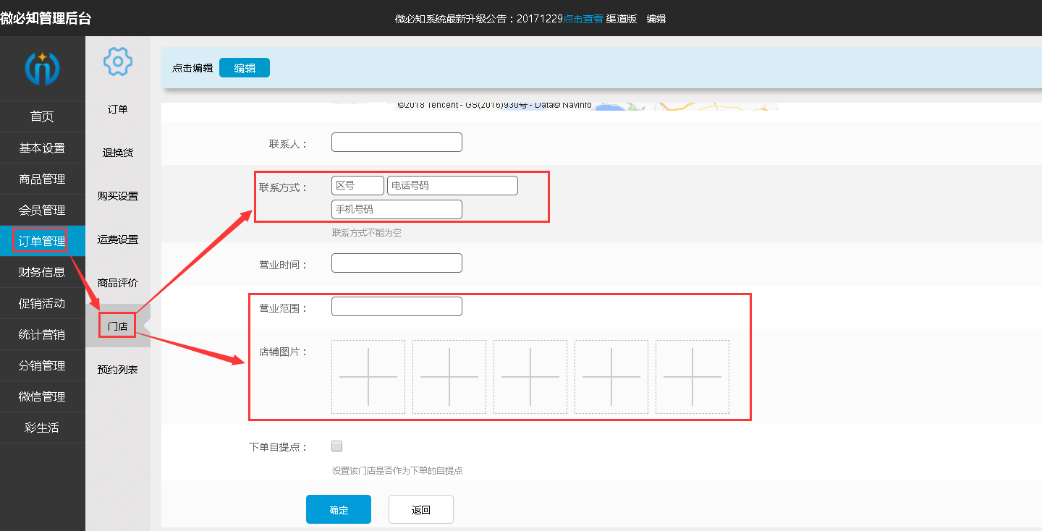This screenshot has width=1042, height=531.
Task: Click the third store image upload plus
Action: (530, 377)
